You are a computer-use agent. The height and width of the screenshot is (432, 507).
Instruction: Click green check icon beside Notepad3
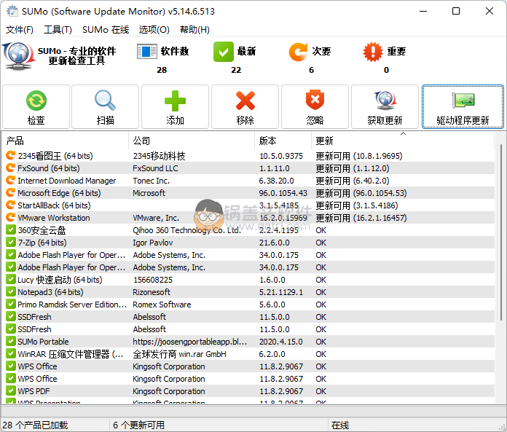coord(11,291)
